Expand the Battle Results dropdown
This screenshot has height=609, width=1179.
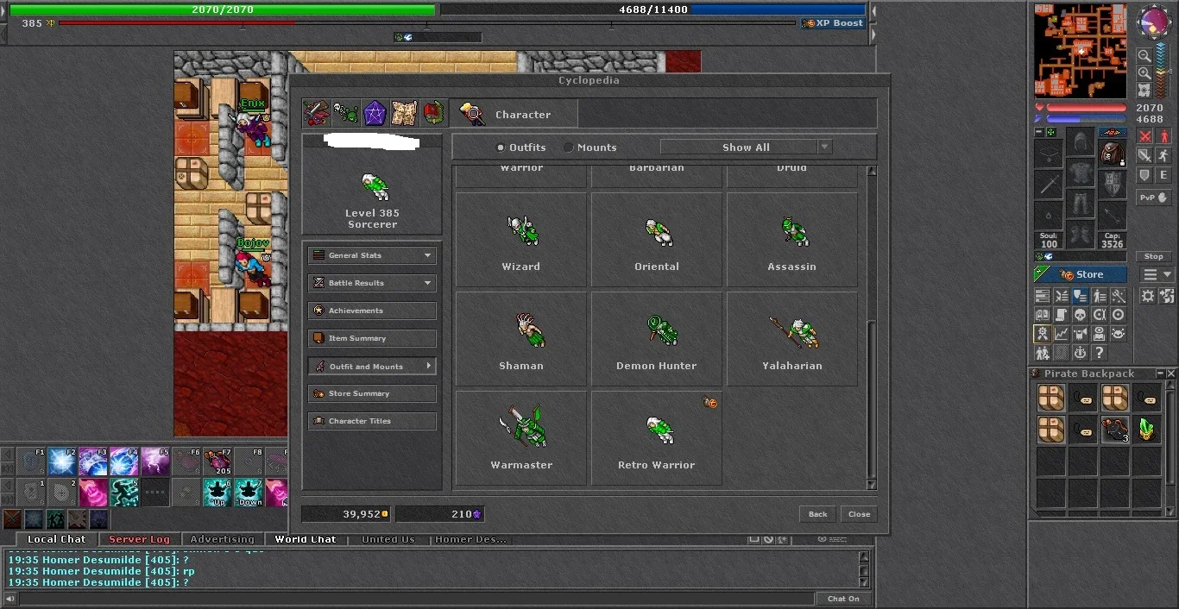(x=372, y=283)
